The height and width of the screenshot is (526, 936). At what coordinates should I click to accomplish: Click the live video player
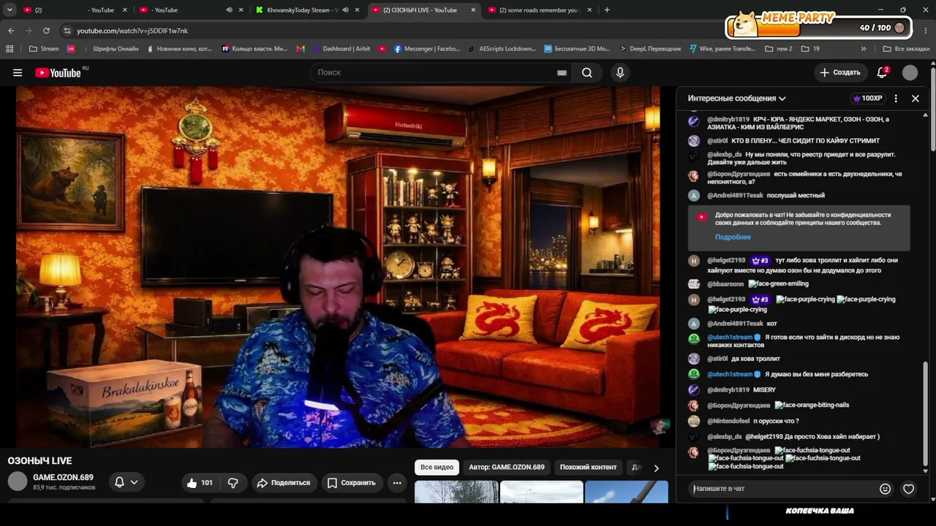tap(337, 267)
